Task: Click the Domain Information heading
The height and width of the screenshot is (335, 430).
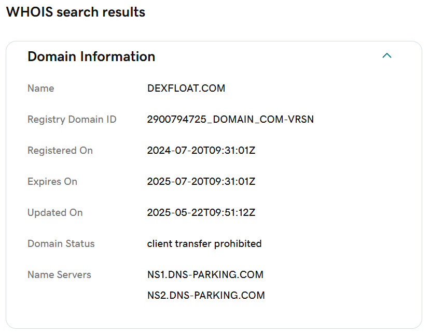Action: click(x=91, y=56)
